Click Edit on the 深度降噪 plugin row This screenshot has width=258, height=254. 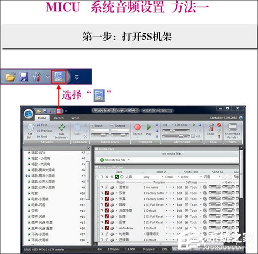179,210
